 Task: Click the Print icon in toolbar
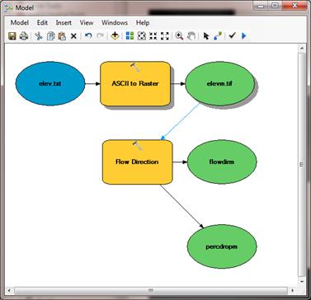pyautogui.click(x=24, y=36)
